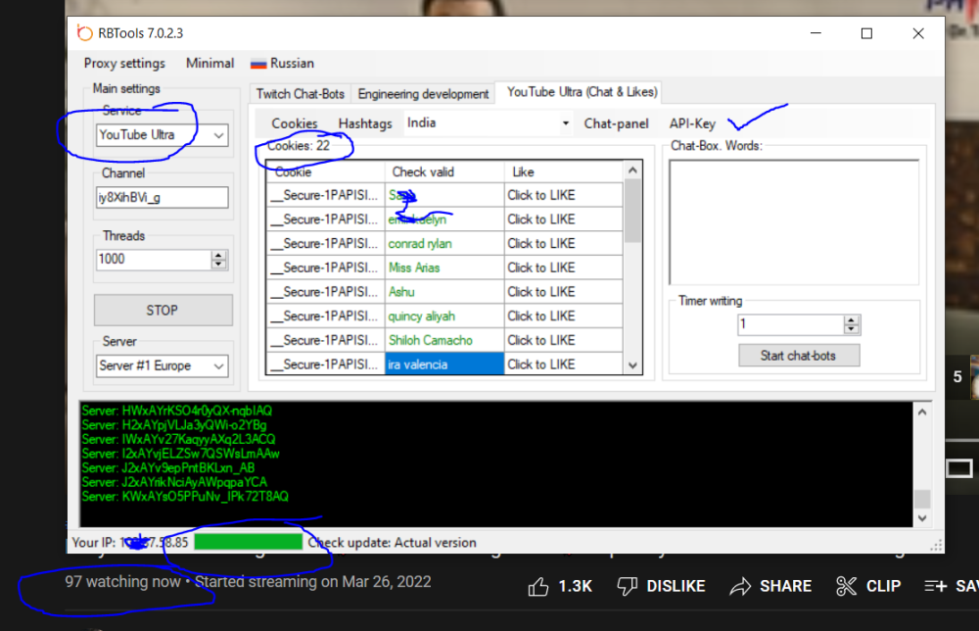Click the Timer writing spinner down arrow
Viewport: 979px width, 631px height.
point(852,329)
